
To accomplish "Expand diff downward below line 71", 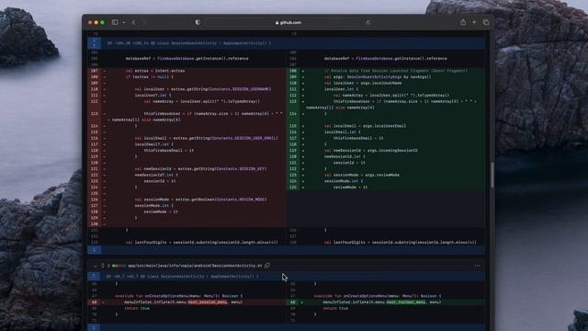I will [x=94, y=327].
